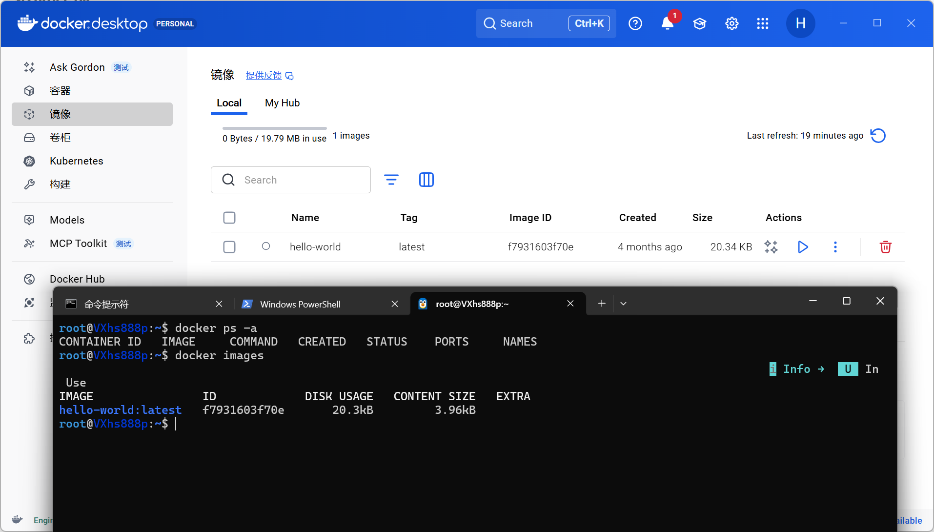Delete the hello-world image with trash icon
This screenshot has width=934, height=532.
[885, 247]
